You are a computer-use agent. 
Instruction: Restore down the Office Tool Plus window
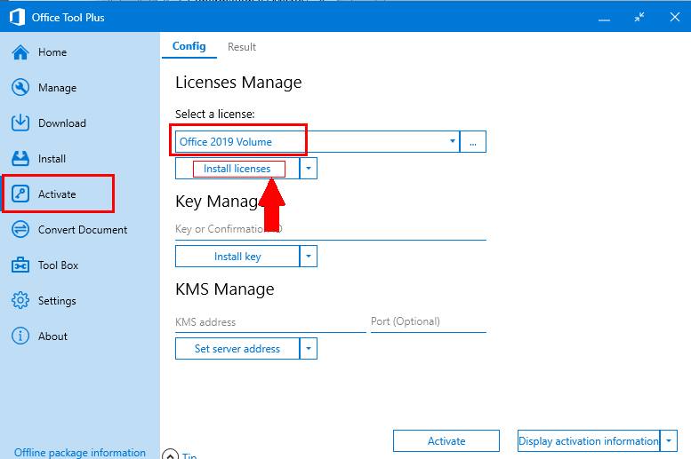639,17
